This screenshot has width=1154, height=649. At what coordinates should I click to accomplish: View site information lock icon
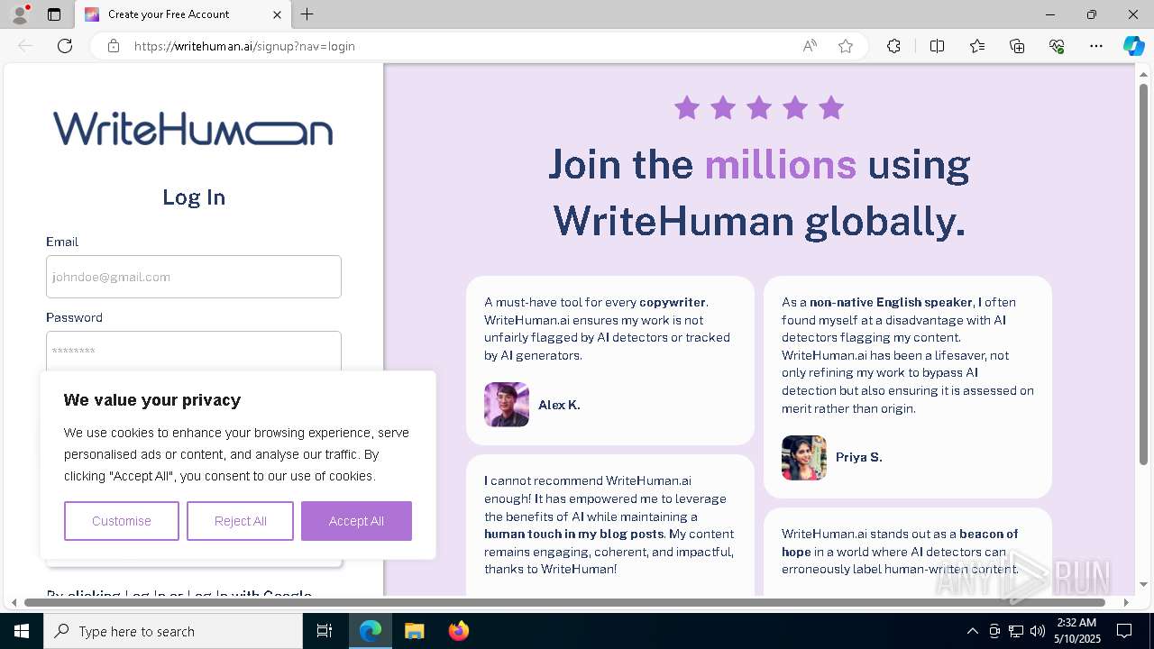pos(114,46)
